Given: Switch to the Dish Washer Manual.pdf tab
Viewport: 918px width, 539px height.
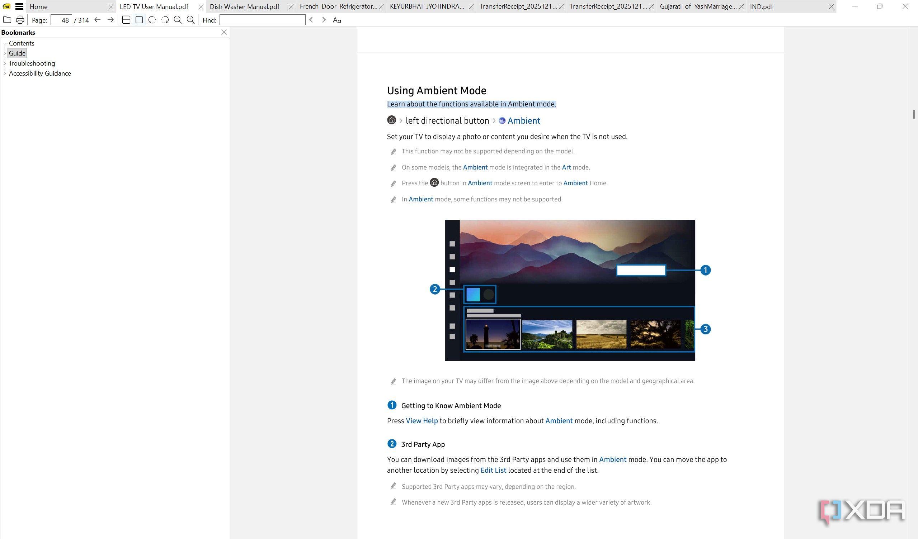Looking at the screenshot, I should tap(245, 6).
